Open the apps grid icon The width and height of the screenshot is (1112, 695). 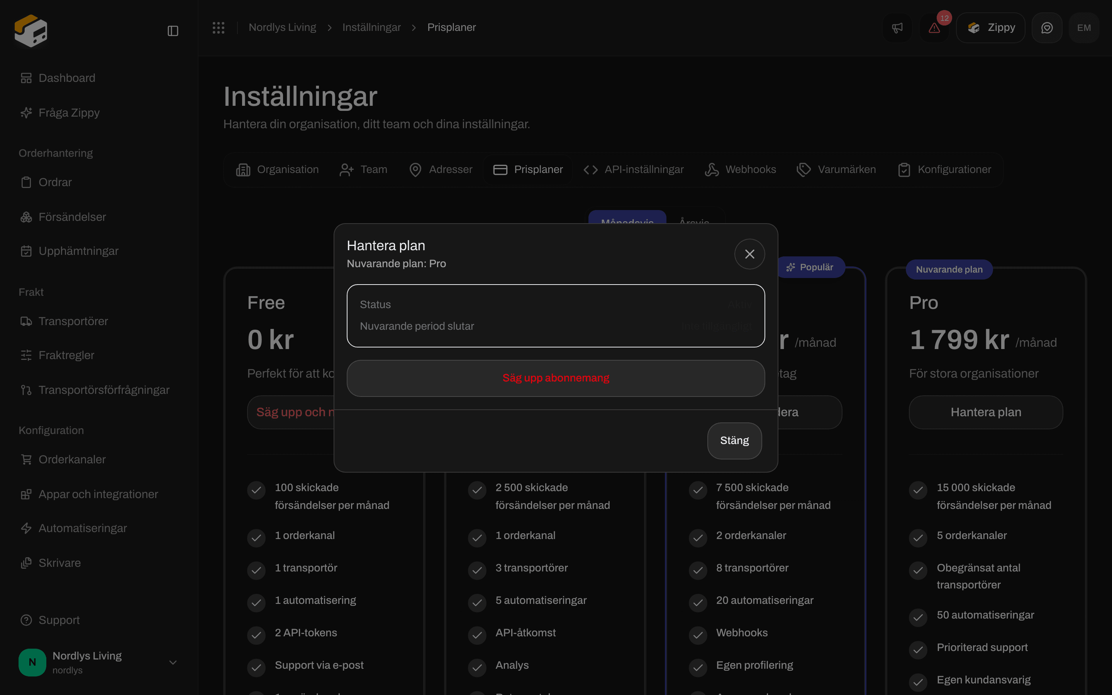click(219, 27)
